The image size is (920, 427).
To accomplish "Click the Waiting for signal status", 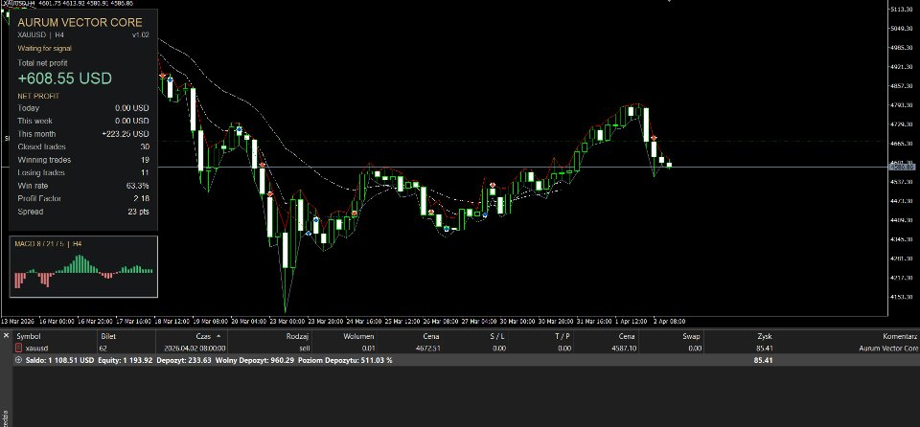I will pyautogui.click(x=45, y=49).
